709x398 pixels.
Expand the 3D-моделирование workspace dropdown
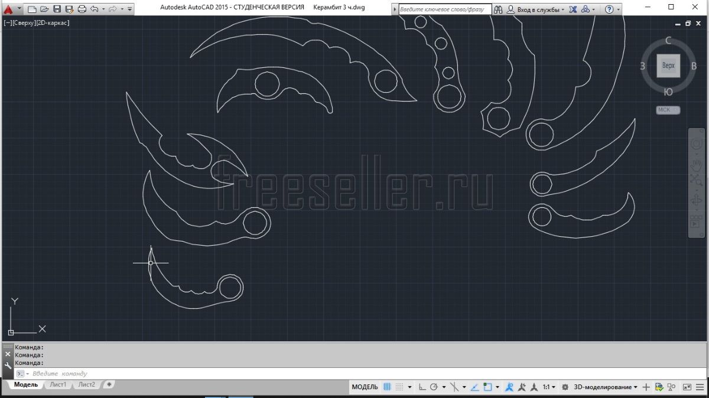[x=635, y=387]
